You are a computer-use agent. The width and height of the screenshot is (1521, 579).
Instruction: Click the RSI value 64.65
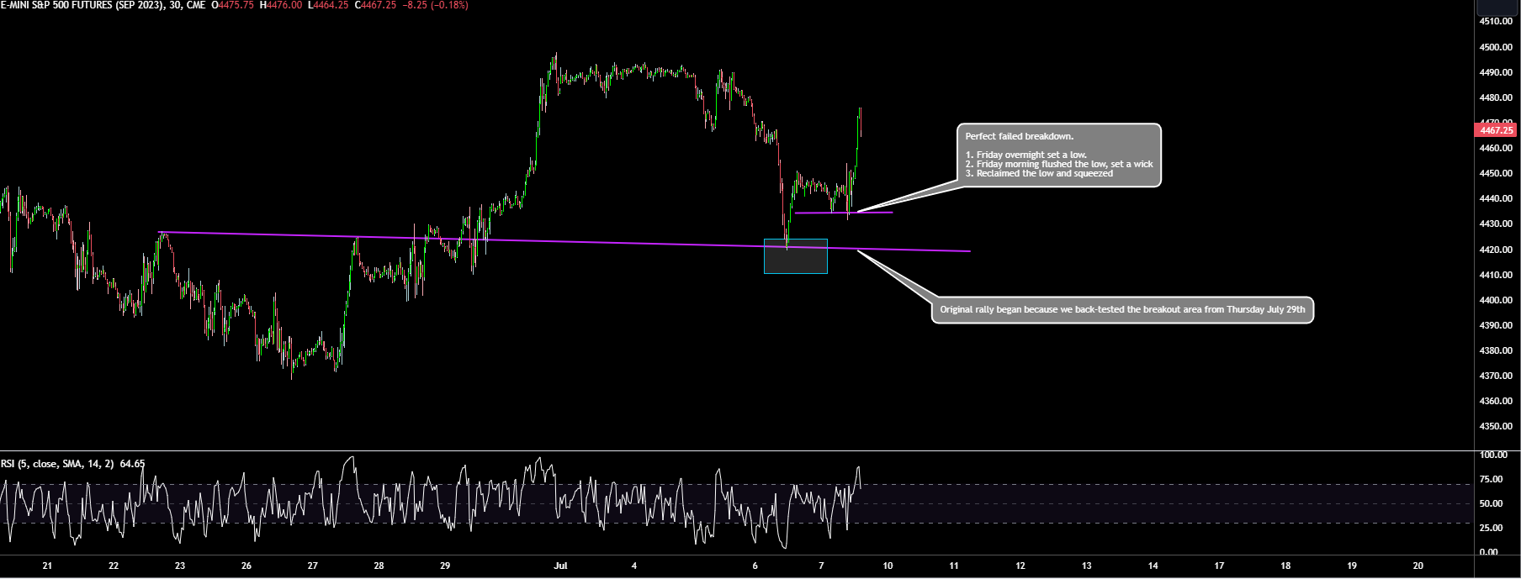click(132, 464)
